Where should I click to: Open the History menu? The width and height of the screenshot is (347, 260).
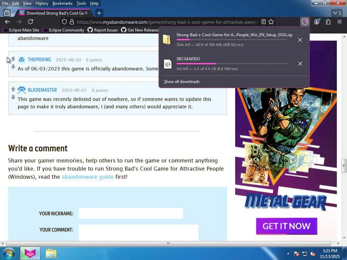42,3
